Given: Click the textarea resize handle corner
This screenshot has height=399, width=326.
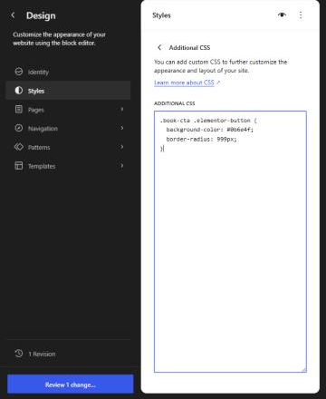Looking at the screenshot, I should [303, 369].
